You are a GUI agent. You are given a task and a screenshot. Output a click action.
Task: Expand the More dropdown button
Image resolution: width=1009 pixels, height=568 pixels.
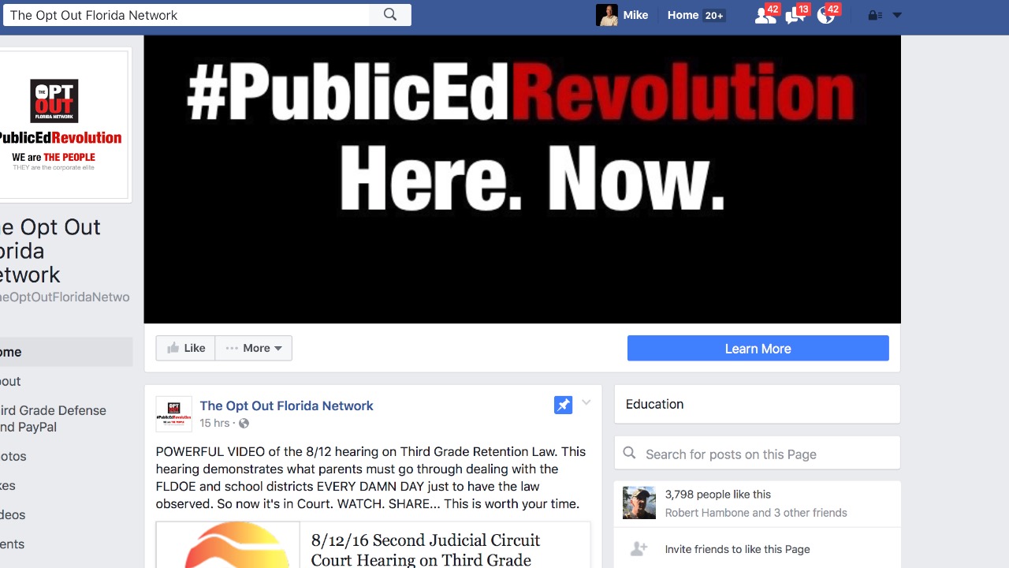[254, 348]
